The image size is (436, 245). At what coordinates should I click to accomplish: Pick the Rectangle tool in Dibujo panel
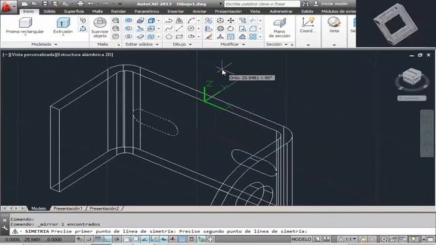coord(179,36)
